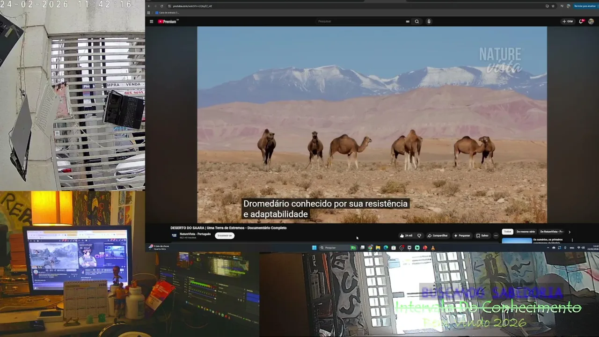Open the NatureVista channel avatar

174,235
